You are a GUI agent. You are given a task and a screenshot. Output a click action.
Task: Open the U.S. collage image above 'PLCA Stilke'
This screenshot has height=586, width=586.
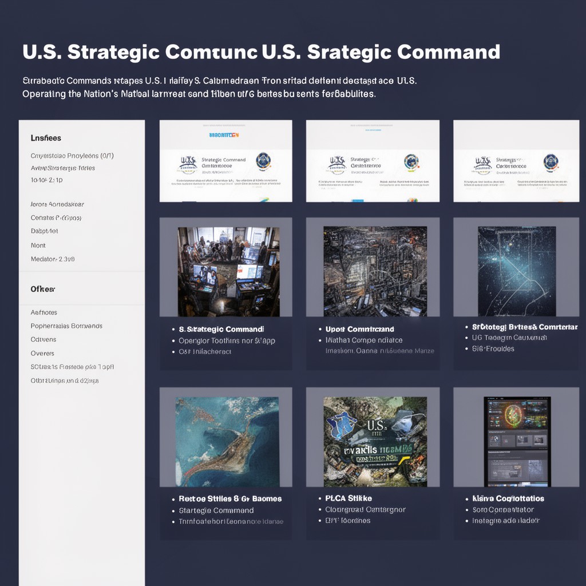[375, 442]
